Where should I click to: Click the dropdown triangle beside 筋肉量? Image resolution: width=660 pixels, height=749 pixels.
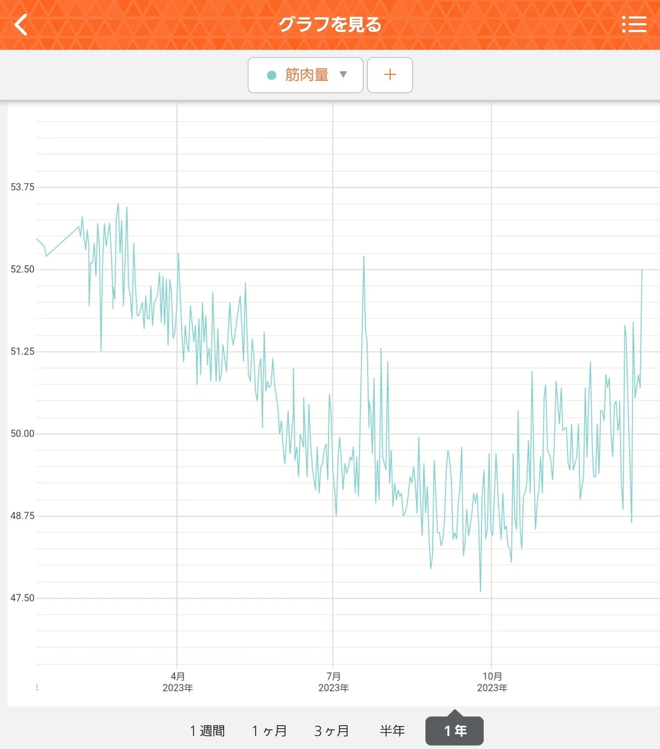pos(343,74)
